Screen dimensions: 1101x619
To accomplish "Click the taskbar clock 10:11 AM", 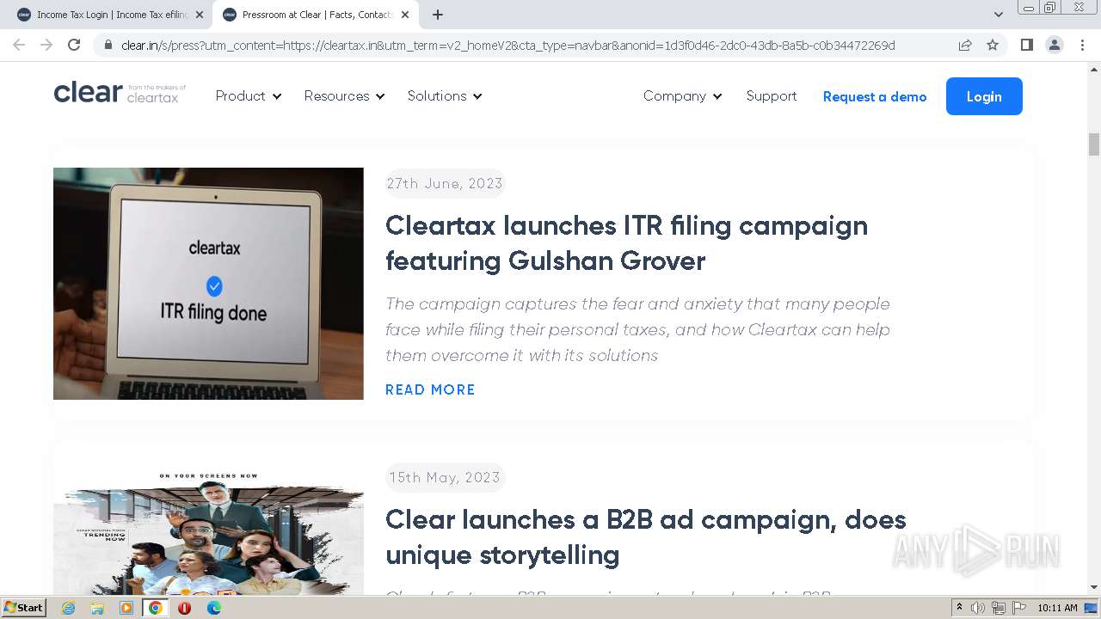I will pyautogui.click(x=1057, y=608).
